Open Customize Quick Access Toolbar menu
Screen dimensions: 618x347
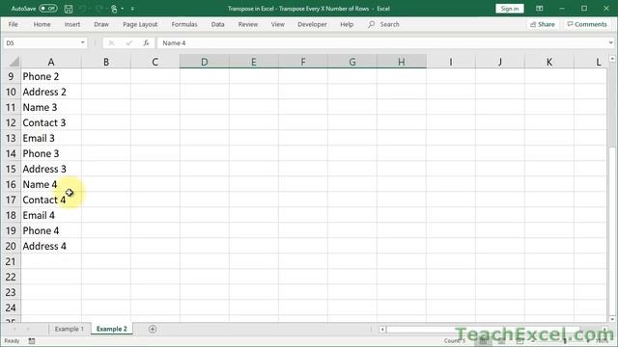coord(132,9)
